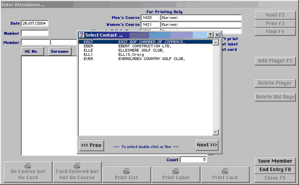This screenshot has width=299, height=185.
Task: Click the Prev F3 button
Action: (275, 24)
